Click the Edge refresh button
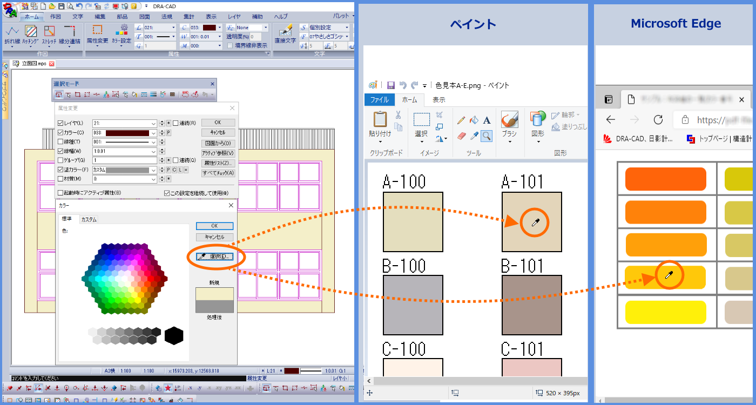This screenshot has height=405, width=756. (658, 119)
